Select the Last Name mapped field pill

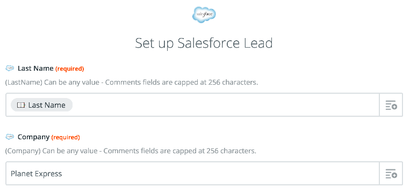[41, 105]
